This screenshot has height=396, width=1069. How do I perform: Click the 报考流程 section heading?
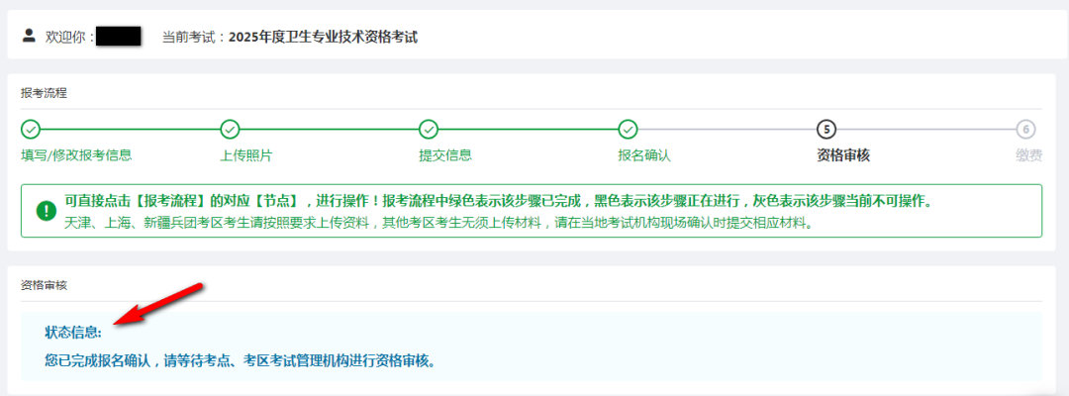pyautogui.click(x=44, y=93)
